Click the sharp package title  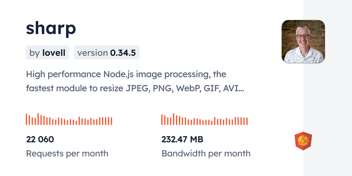[51, 28]
